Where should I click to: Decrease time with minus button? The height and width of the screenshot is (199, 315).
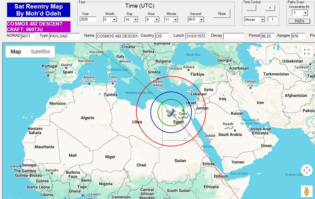click(x=251, y=8)
